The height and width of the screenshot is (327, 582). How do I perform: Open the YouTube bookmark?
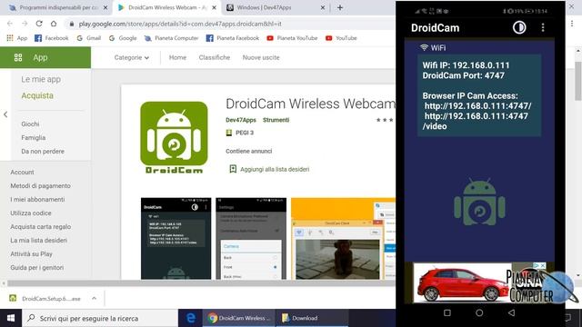pyautogui.click(x=341, y=38)
